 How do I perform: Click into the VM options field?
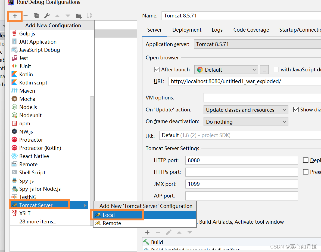262,98
